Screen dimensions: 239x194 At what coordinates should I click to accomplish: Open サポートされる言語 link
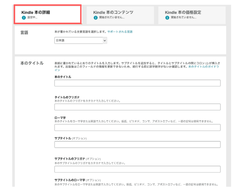[120, 32]
